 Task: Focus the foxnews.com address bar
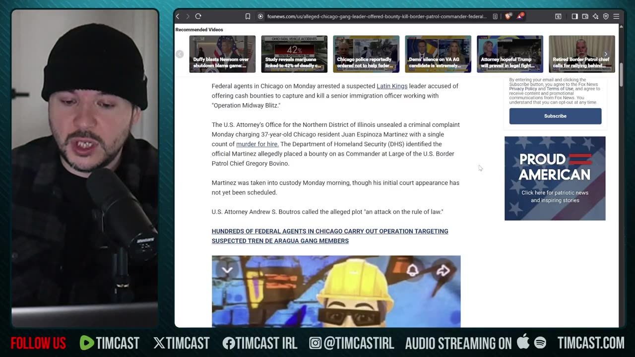(377, 16)
